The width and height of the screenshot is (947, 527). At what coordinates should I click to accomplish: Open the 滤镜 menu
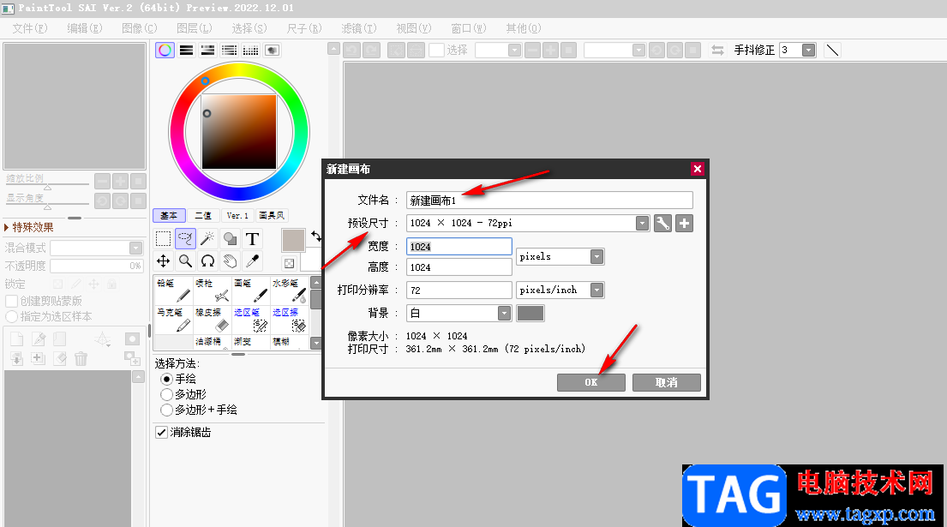click(x=359, y=28)
